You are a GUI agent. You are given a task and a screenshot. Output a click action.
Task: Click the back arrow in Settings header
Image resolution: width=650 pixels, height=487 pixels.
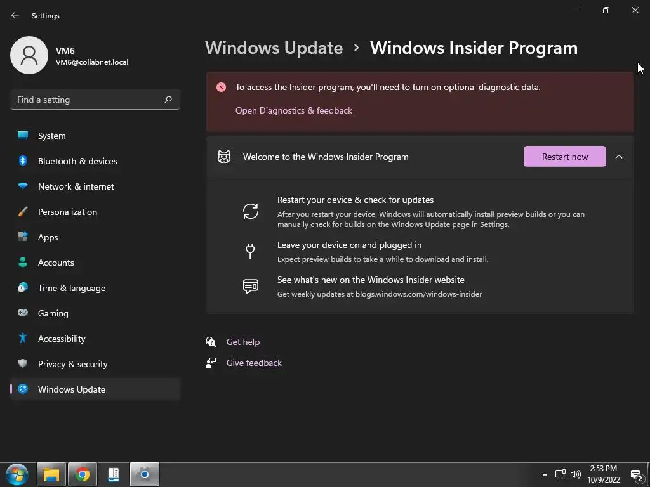(15, 15)
